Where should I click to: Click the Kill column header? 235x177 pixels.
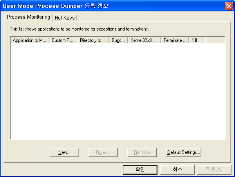[197, 40]
